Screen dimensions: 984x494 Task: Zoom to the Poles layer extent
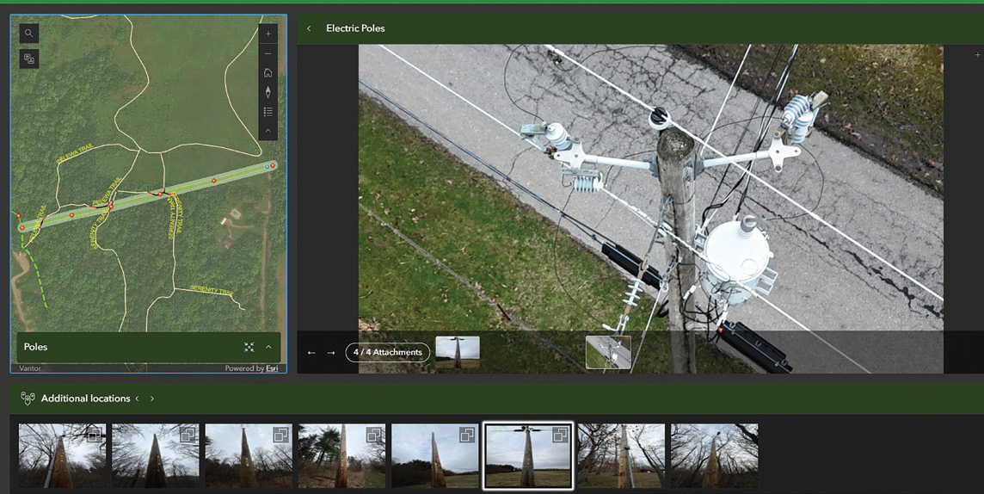pyautogui.click(x=249, y=347)
